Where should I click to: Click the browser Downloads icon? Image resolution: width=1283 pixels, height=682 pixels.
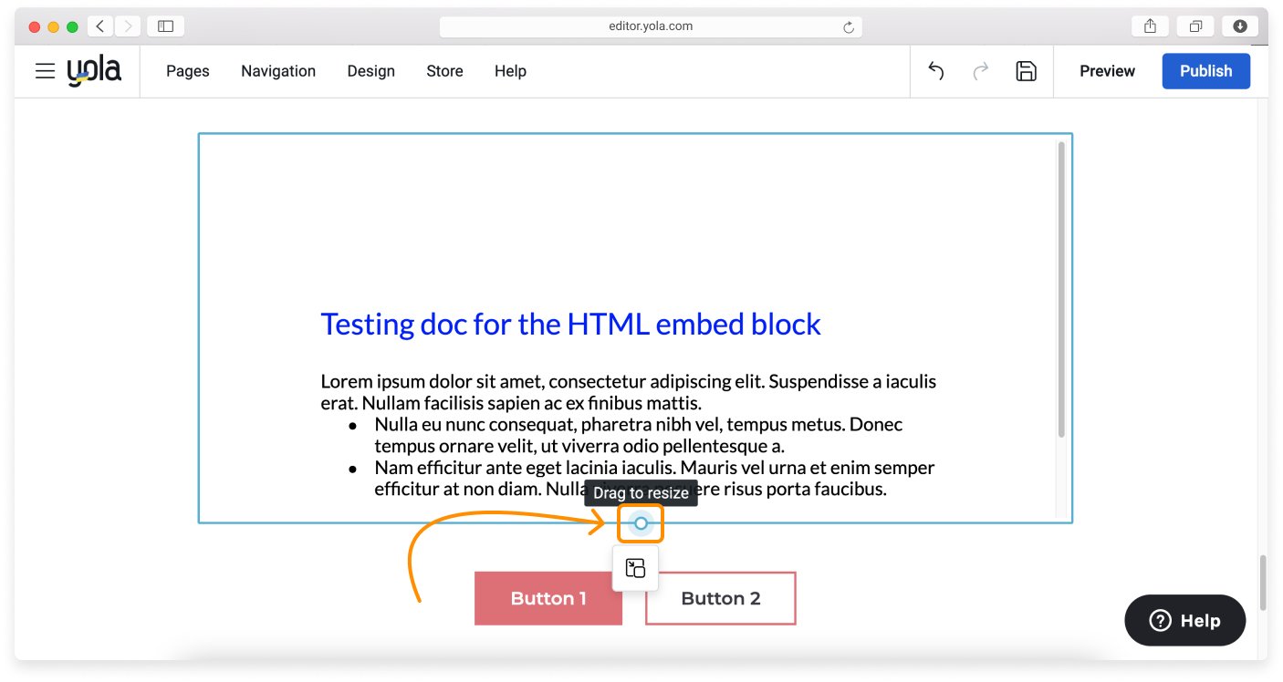point(1239,26)
